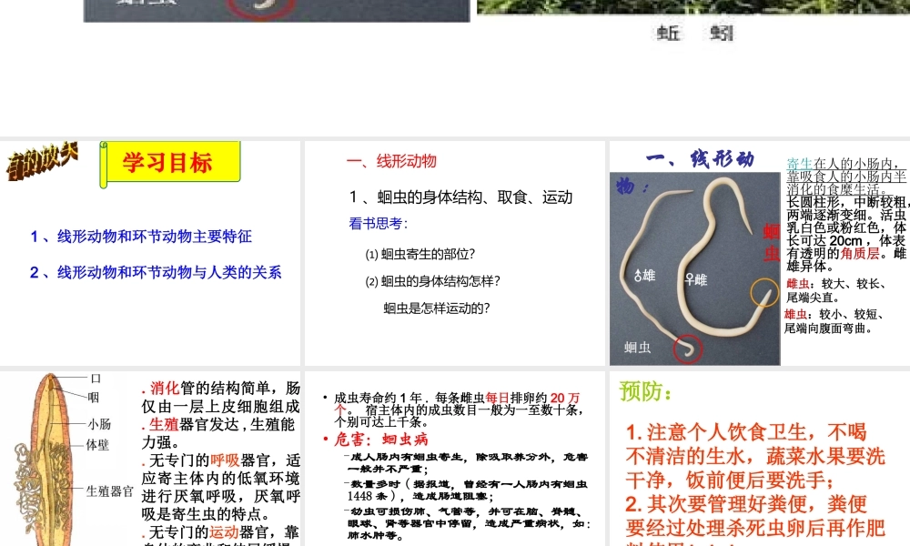Click the ♀雌 label on worm photo

(696, 279)
